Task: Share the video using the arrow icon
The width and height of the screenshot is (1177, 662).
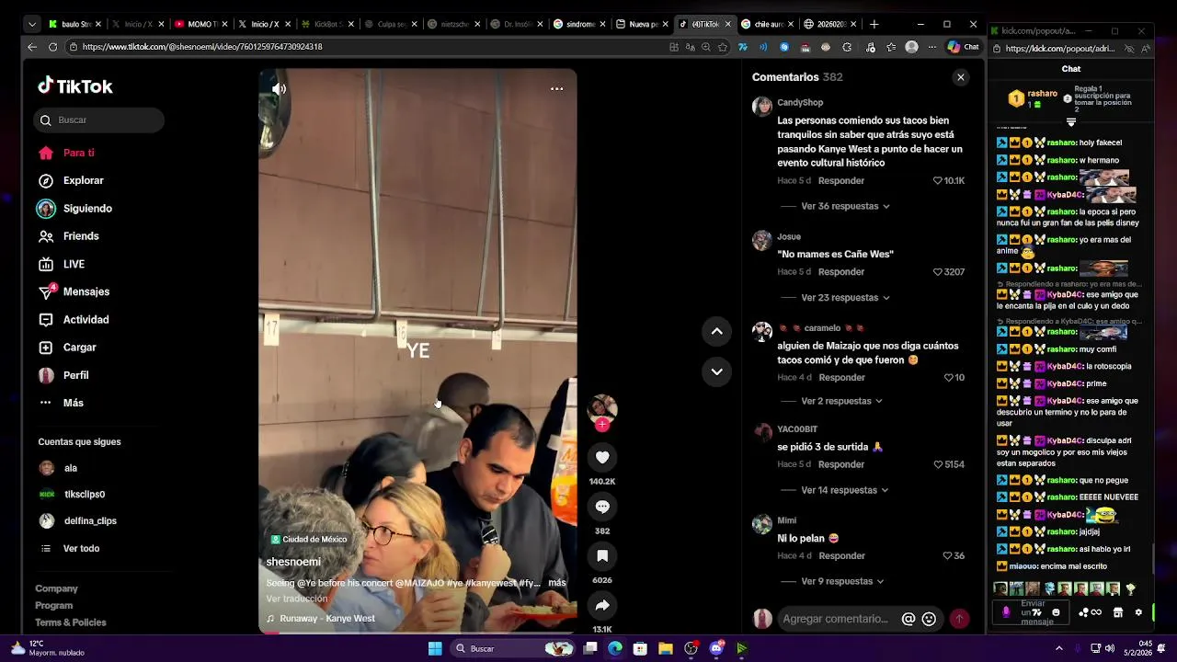Action: tap(602, 605)
